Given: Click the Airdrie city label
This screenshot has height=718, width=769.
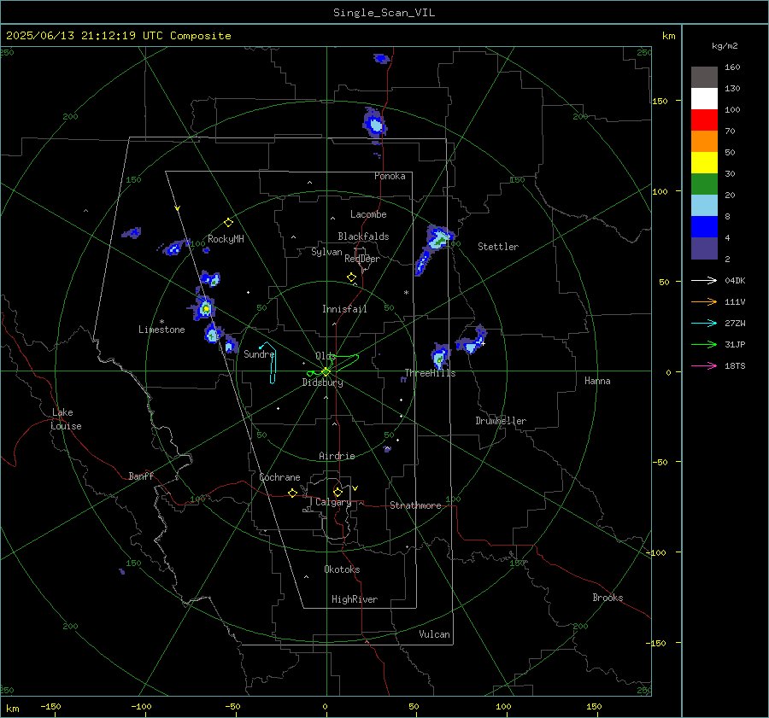Looking at the screenshot, I should point(337,456).
